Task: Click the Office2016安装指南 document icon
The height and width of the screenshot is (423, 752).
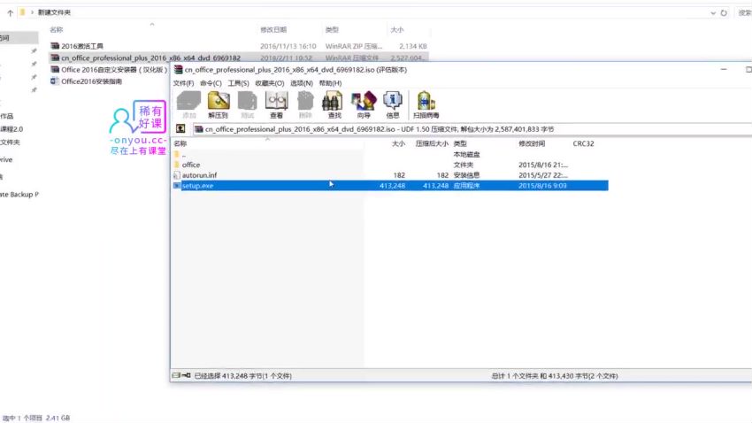Action: pyautogui.click(x=55, y=81)
